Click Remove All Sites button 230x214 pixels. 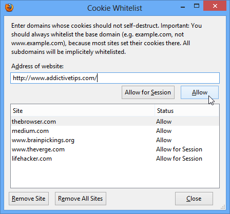(x=81, y=199)
